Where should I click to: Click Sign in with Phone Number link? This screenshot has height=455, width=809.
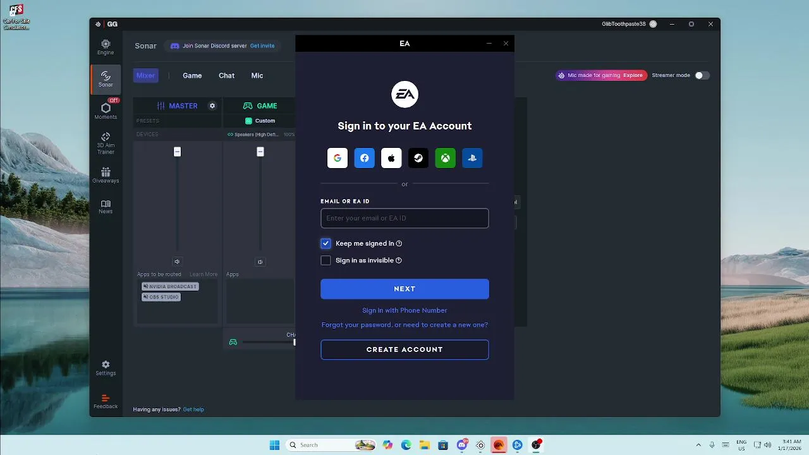404,310
